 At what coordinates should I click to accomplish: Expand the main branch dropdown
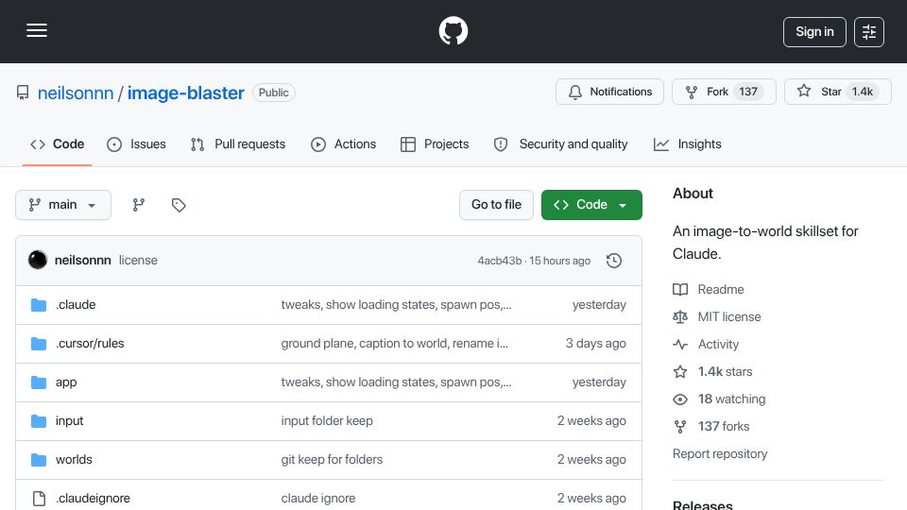coord(63,205)
